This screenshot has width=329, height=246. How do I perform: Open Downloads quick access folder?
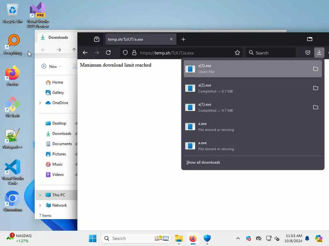(61, 134)
